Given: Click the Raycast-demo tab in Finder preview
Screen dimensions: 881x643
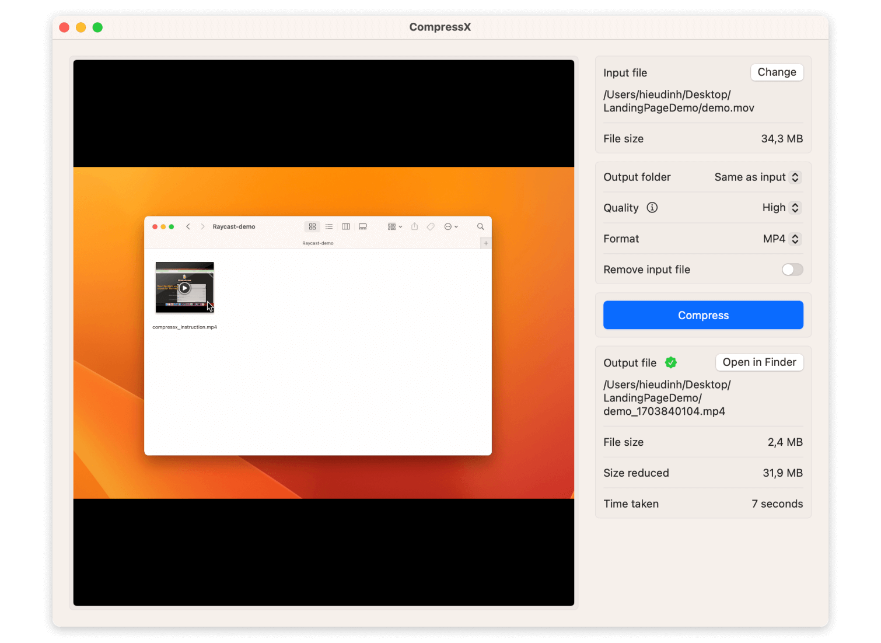Looking at the screenshot, I should click(318, 243).
